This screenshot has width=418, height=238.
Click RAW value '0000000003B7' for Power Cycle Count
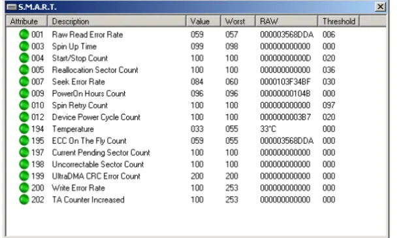(285, 117)
